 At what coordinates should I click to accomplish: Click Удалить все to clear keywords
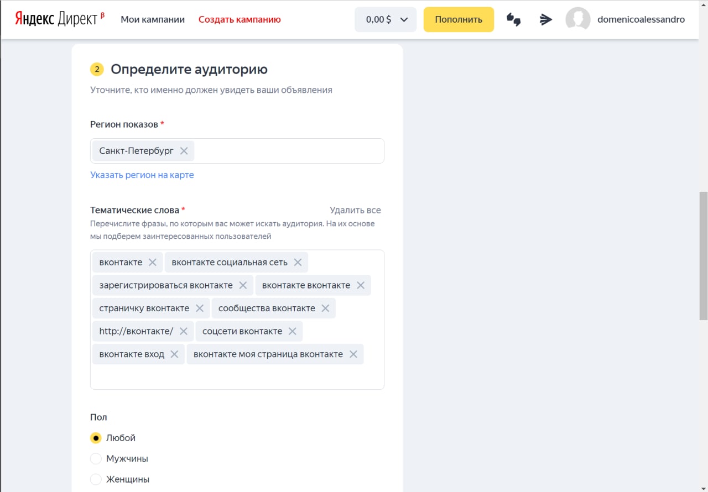(x=355, y=210)
